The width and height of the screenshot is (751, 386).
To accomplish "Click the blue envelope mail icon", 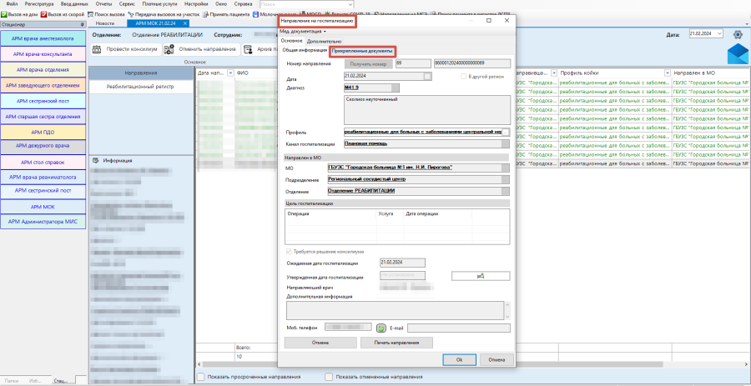I will tap(738, 56).
